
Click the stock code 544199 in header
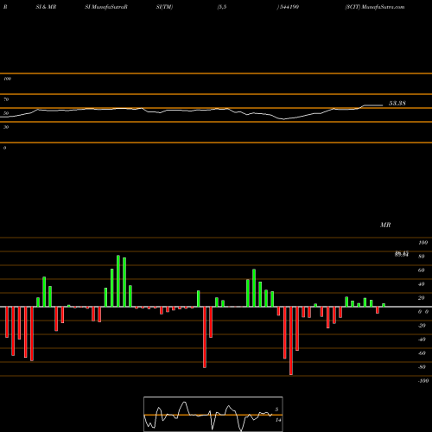click(x=289, y=7)
